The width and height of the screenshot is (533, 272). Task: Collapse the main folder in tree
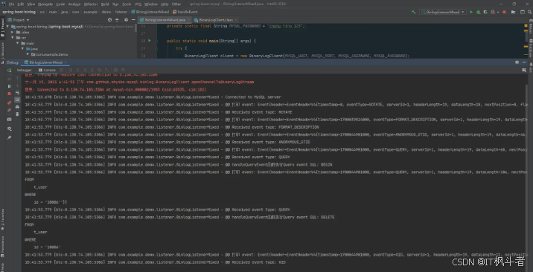[x=18, y=43]
